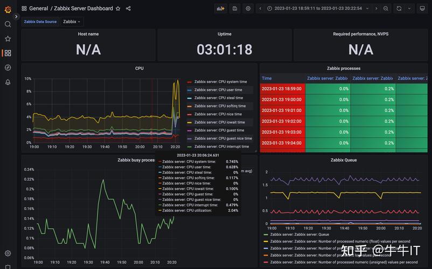Open the refresh interval dropdown
This screenshot has width=432, height=269.
tap(409, 9)
